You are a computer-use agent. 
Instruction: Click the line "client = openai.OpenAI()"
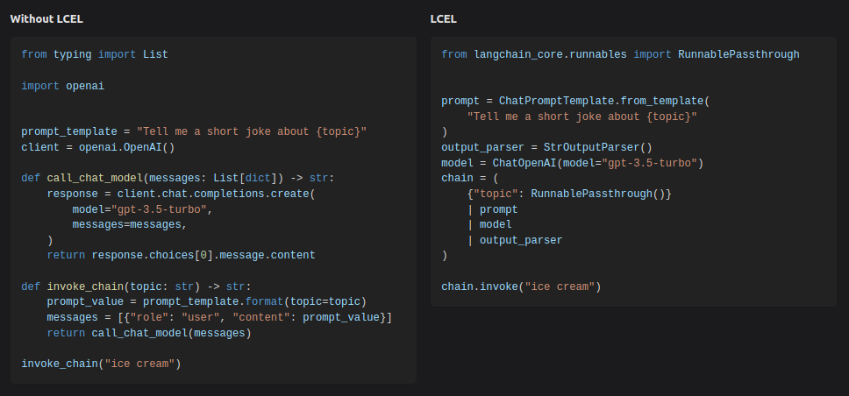(98, 147)
